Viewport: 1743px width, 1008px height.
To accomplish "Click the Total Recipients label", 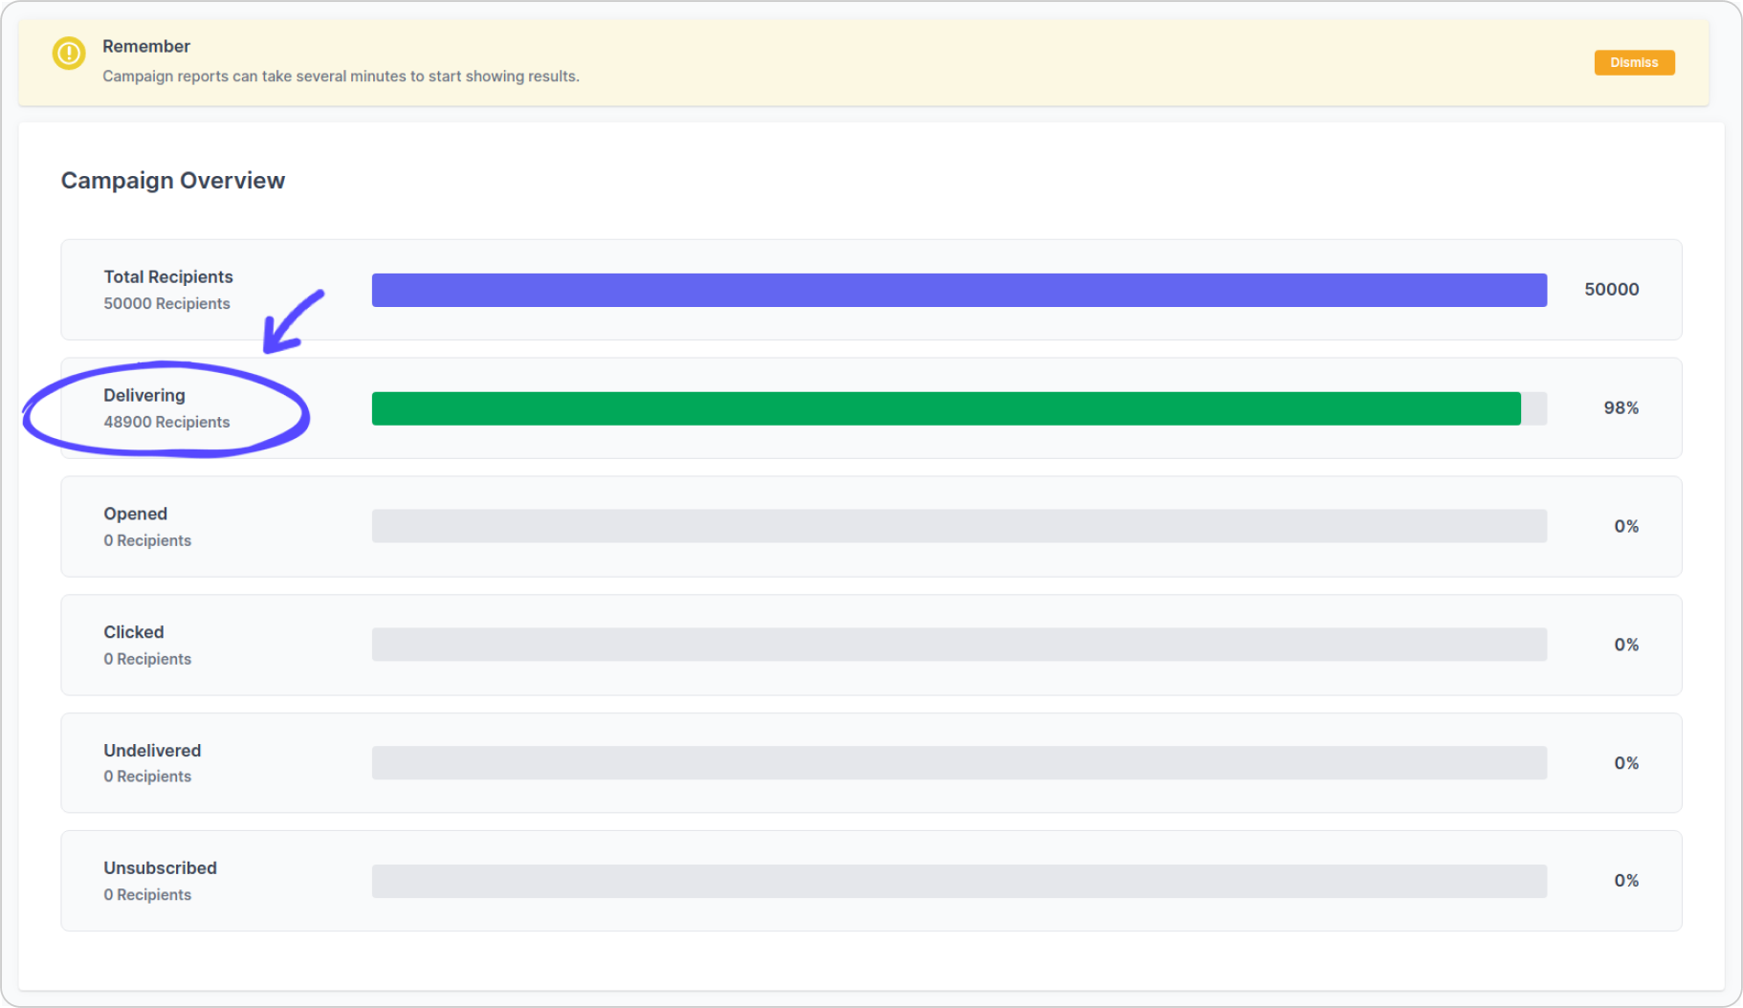I will (x=168, y=276).
